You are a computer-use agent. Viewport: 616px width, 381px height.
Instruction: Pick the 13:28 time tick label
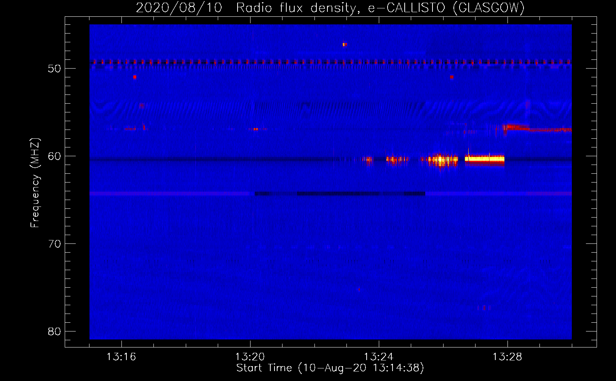click(x=507, y=357)
